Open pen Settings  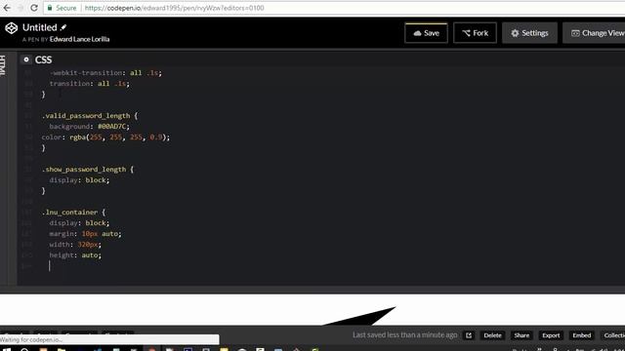(529, 33)
